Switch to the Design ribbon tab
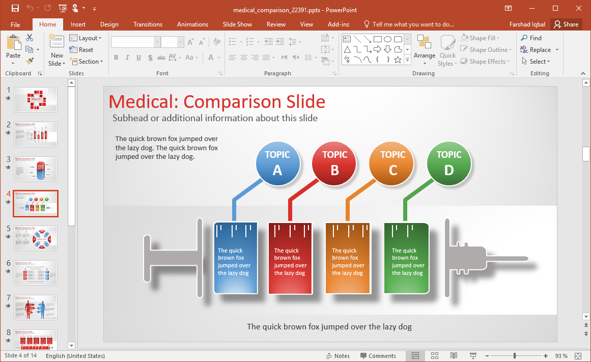The image size is (591, 362). 109,24
